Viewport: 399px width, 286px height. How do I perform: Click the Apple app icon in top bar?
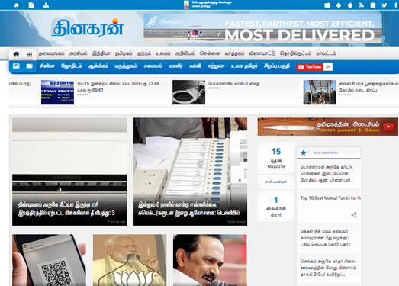pyautogui.click(x=350, y=5)
